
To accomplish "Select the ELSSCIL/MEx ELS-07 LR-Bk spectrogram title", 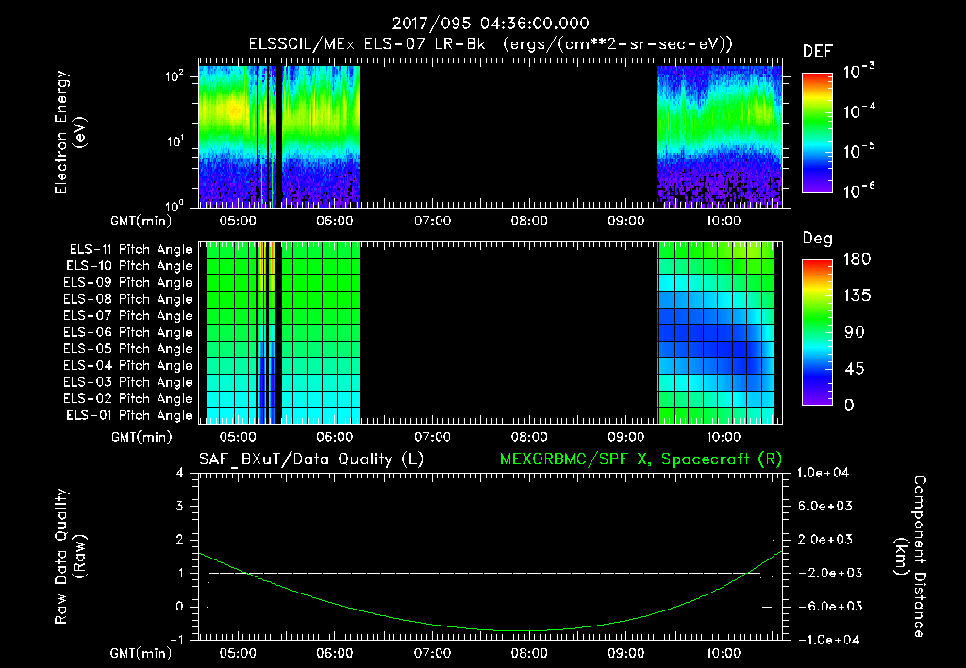I will 491,44.
